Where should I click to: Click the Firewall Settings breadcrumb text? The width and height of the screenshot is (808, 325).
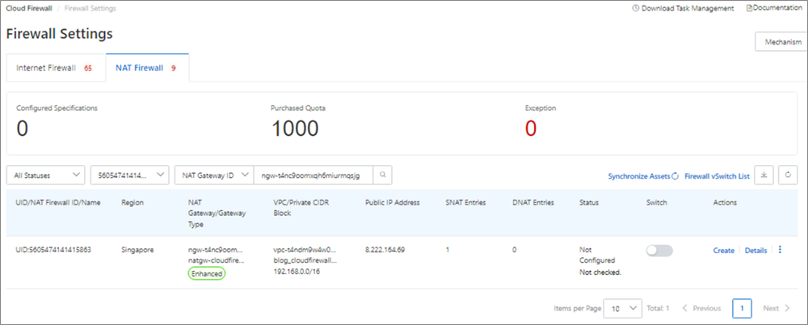coord(90,8)
